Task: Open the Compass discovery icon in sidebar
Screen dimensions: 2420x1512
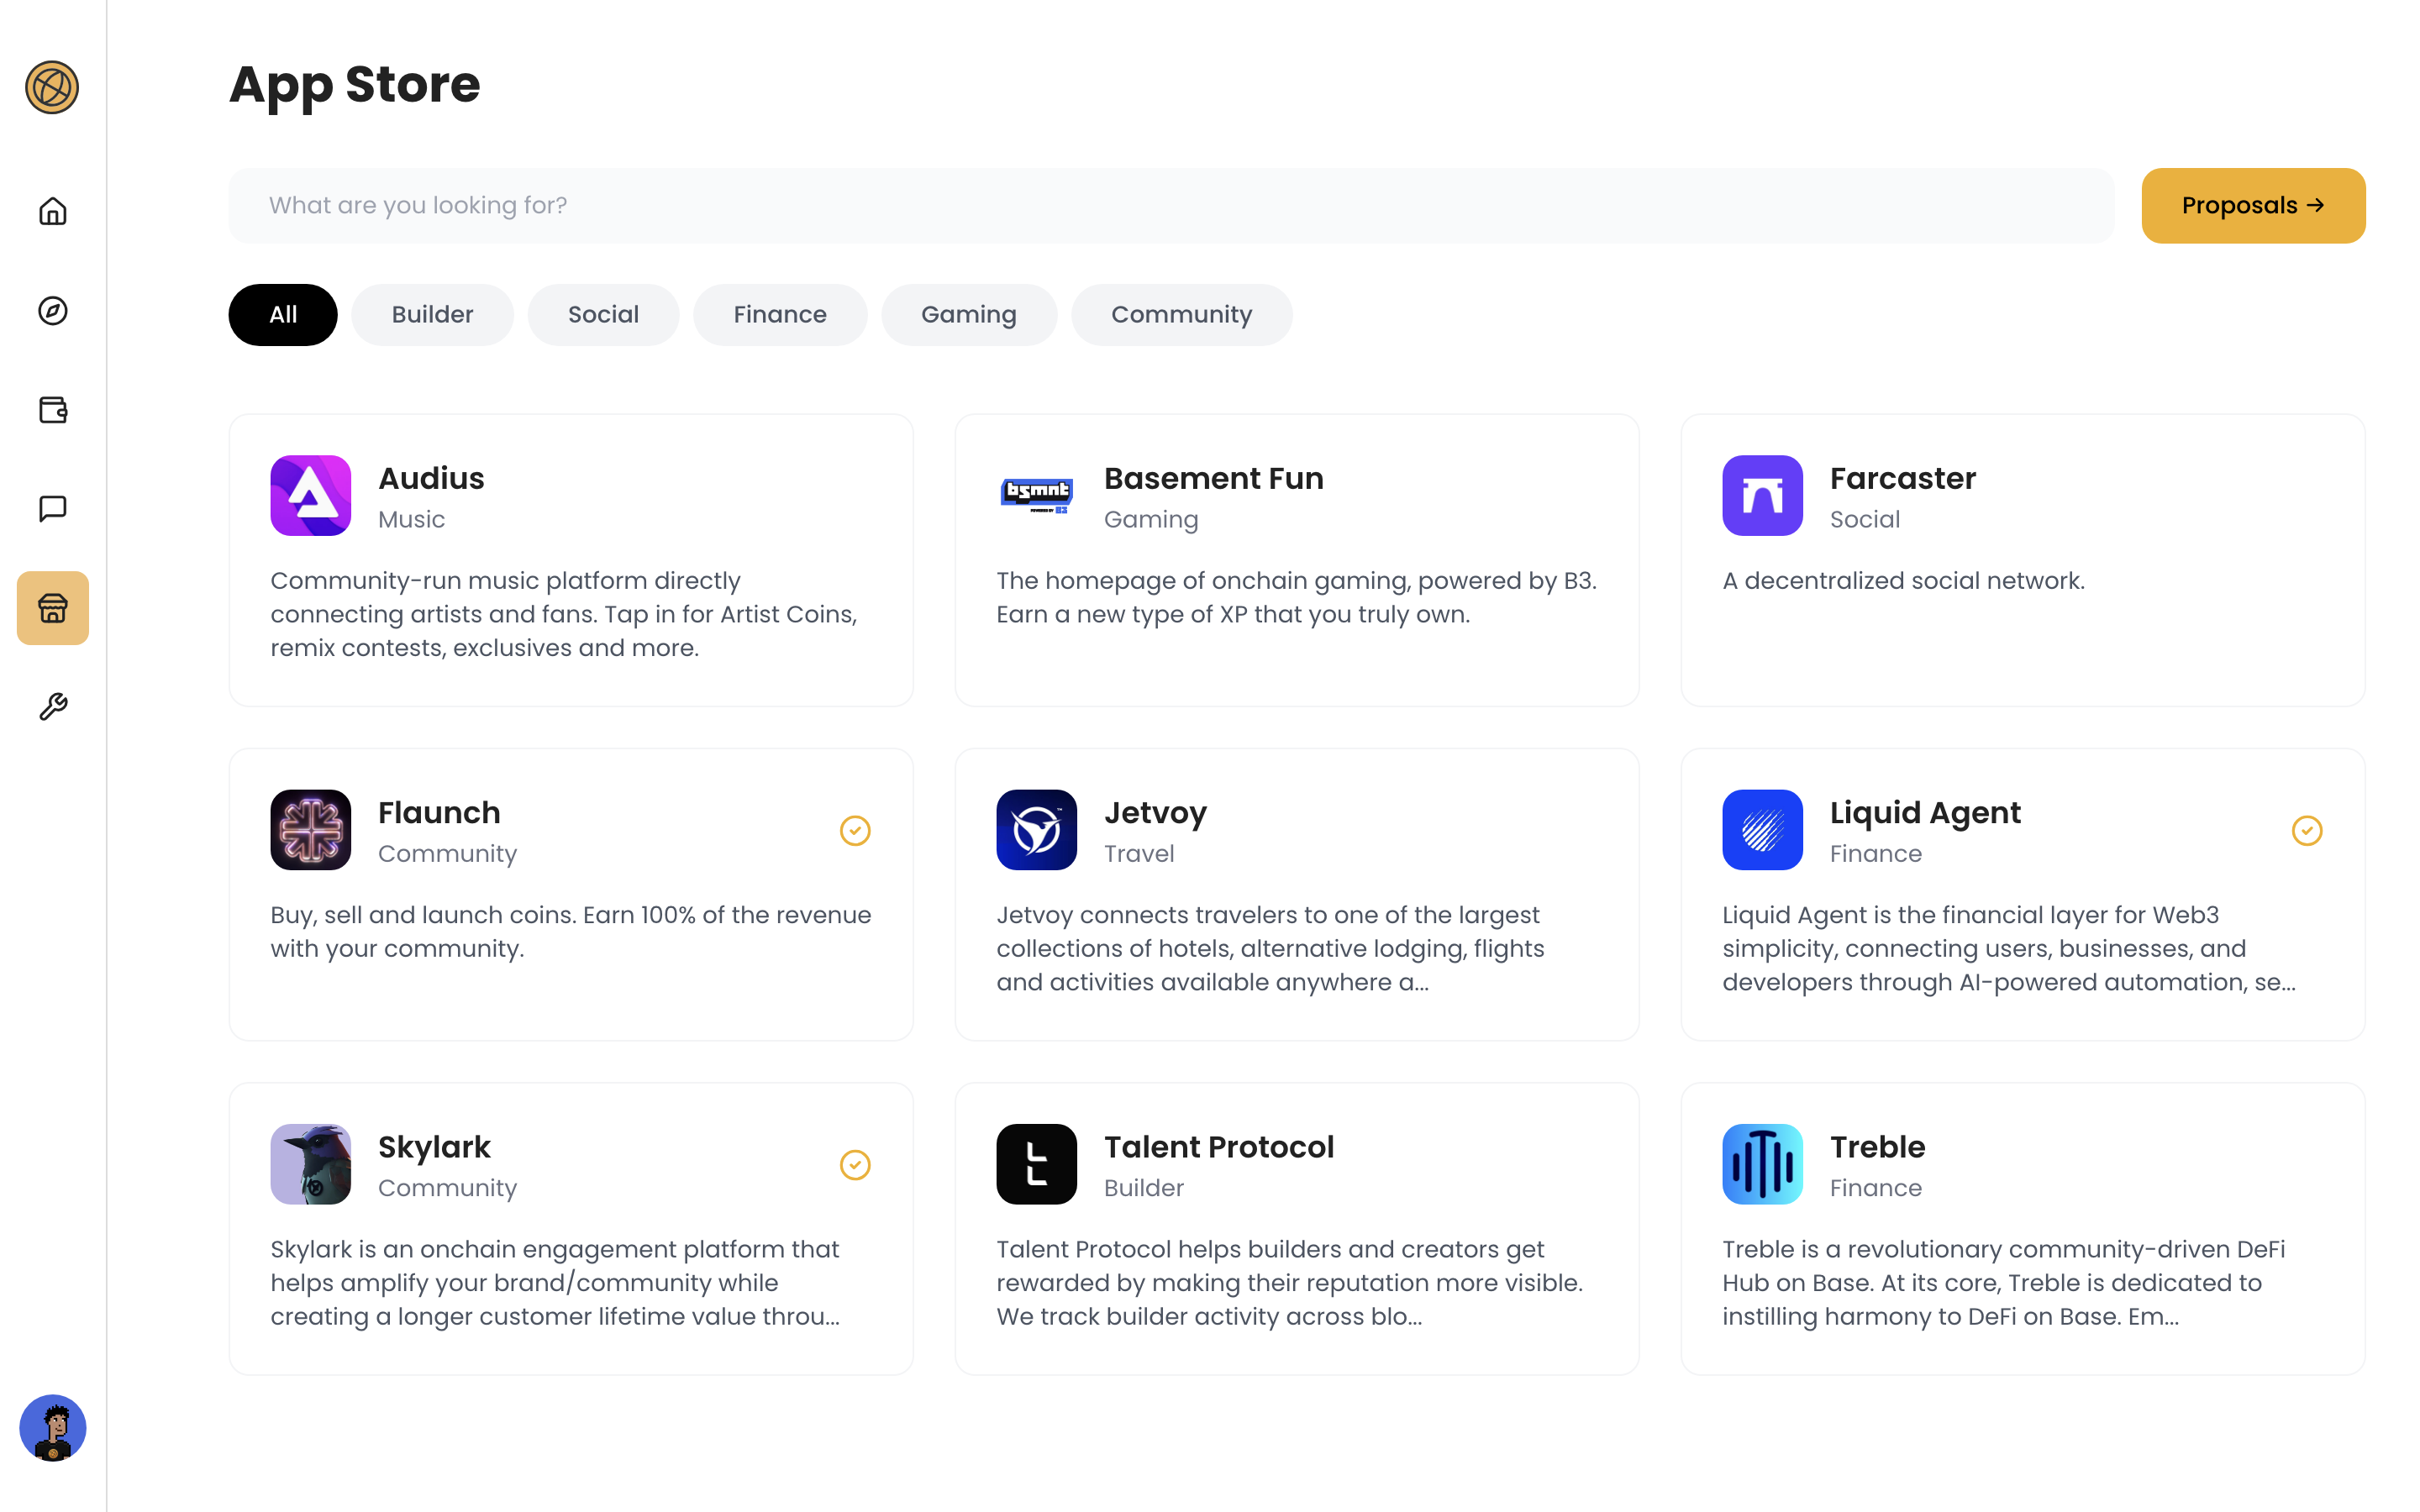Action: (x=52, y=311)
